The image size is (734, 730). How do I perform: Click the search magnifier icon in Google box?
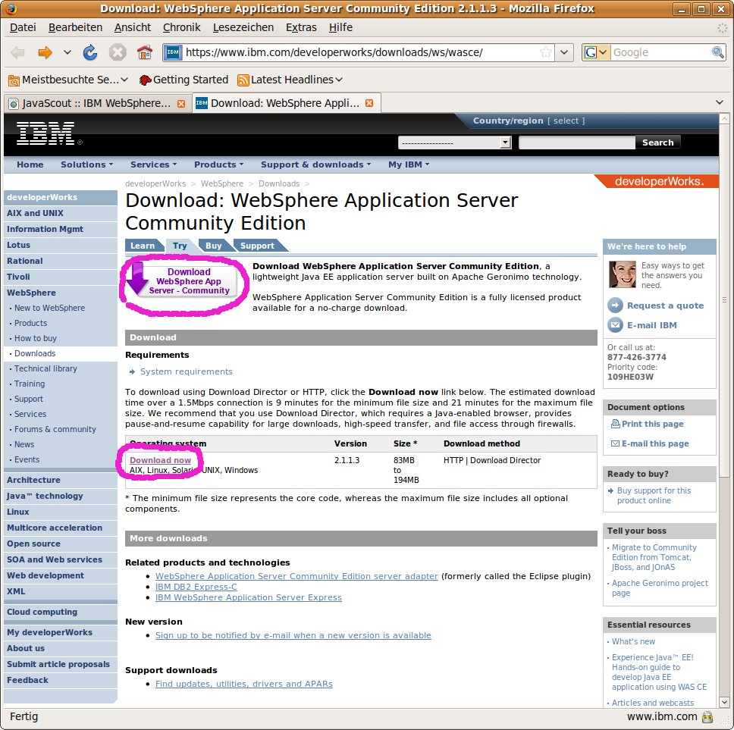pyautogui.click(x=717, y=52)
